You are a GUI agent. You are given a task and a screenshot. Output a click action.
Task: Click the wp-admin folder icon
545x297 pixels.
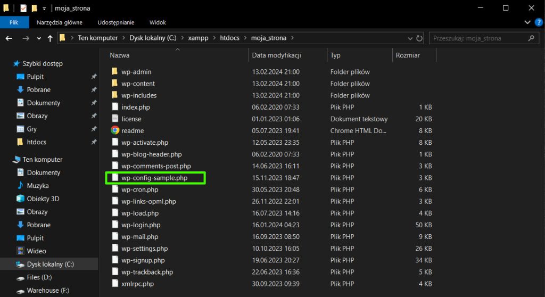[115, 72]
